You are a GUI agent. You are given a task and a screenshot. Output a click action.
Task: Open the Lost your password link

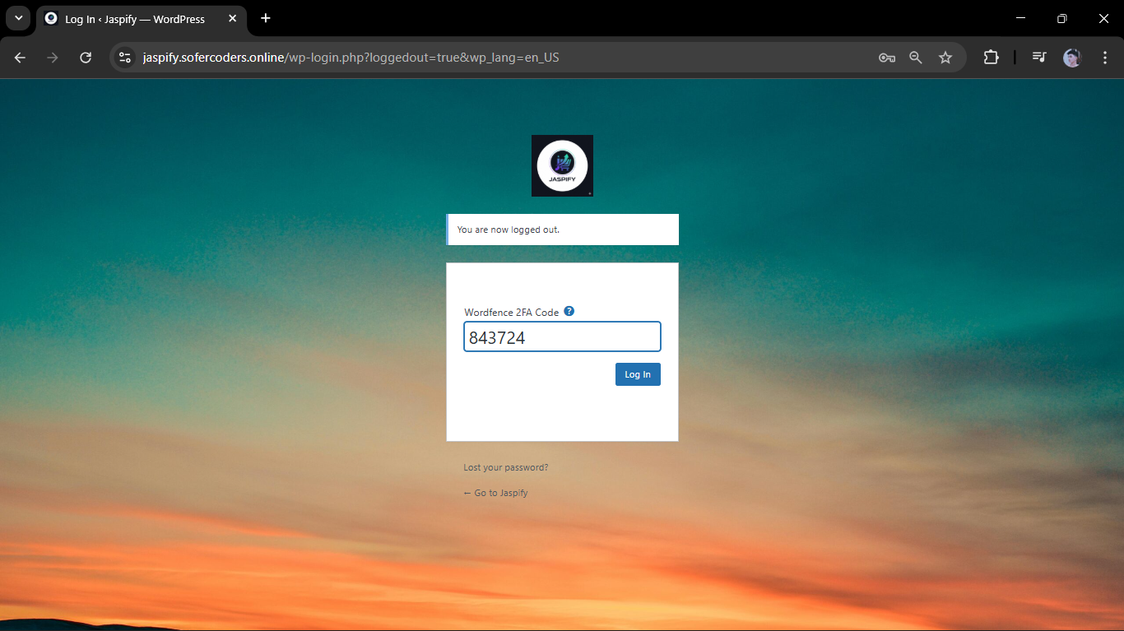pyautogui.click(x=504, y=466)
